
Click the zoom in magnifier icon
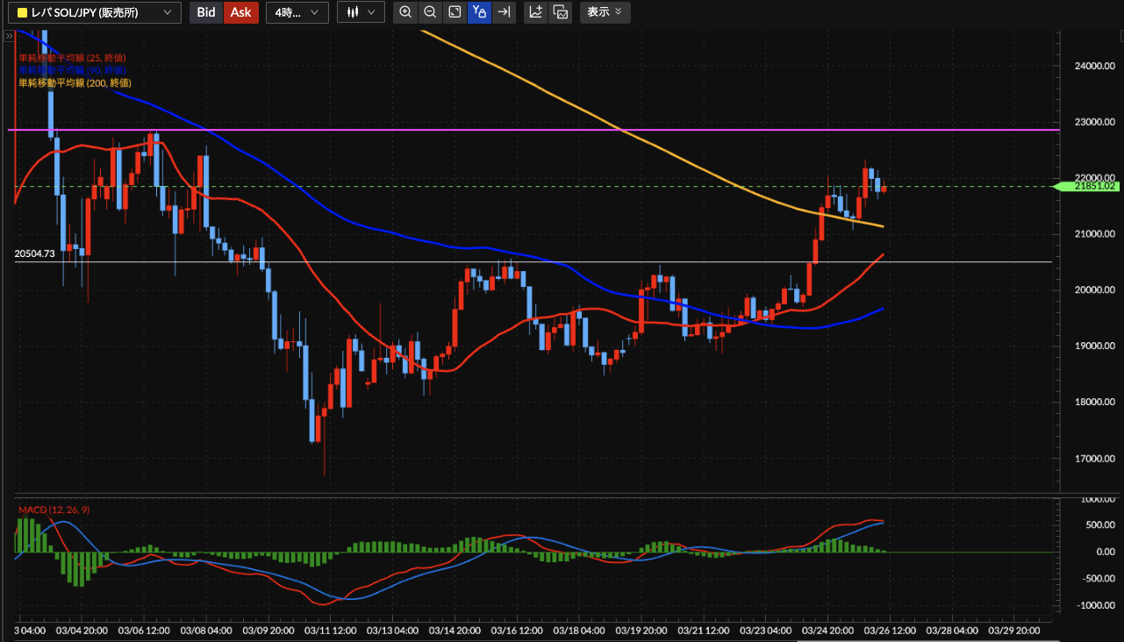405,12
